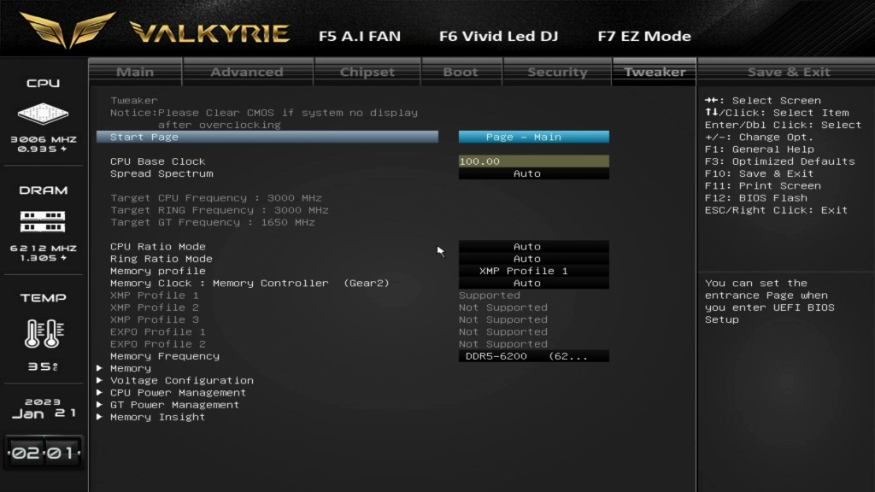Click F12: BIOS Flash help line
Viewport: 875px width, 492px height.
point(755,198)
